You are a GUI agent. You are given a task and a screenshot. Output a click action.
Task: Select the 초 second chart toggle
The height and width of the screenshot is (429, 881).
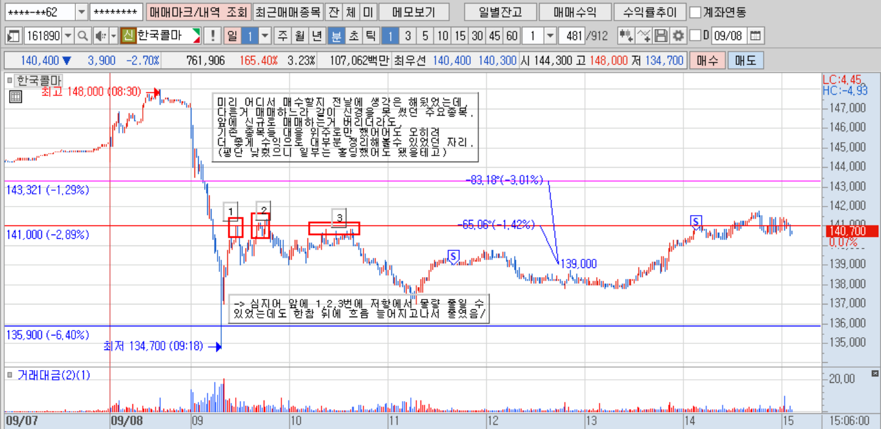pyautogui.click(x=353, y=36)
